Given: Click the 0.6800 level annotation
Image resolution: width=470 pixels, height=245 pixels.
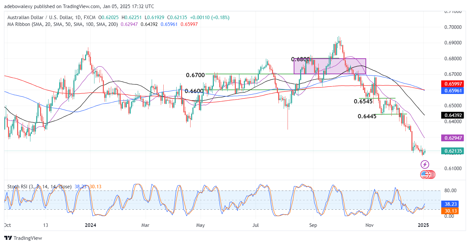Looking at the screenshot, I should [301, 59].
